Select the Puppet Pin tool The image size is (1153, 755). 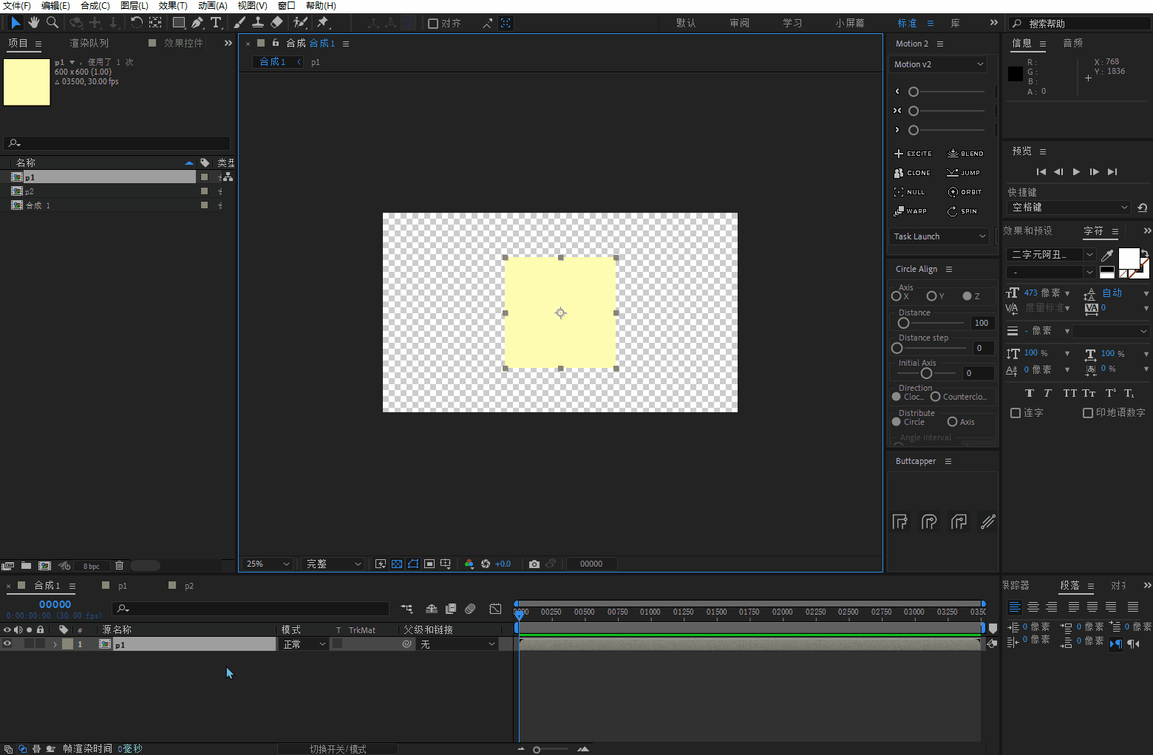click(x=323, y=23)
